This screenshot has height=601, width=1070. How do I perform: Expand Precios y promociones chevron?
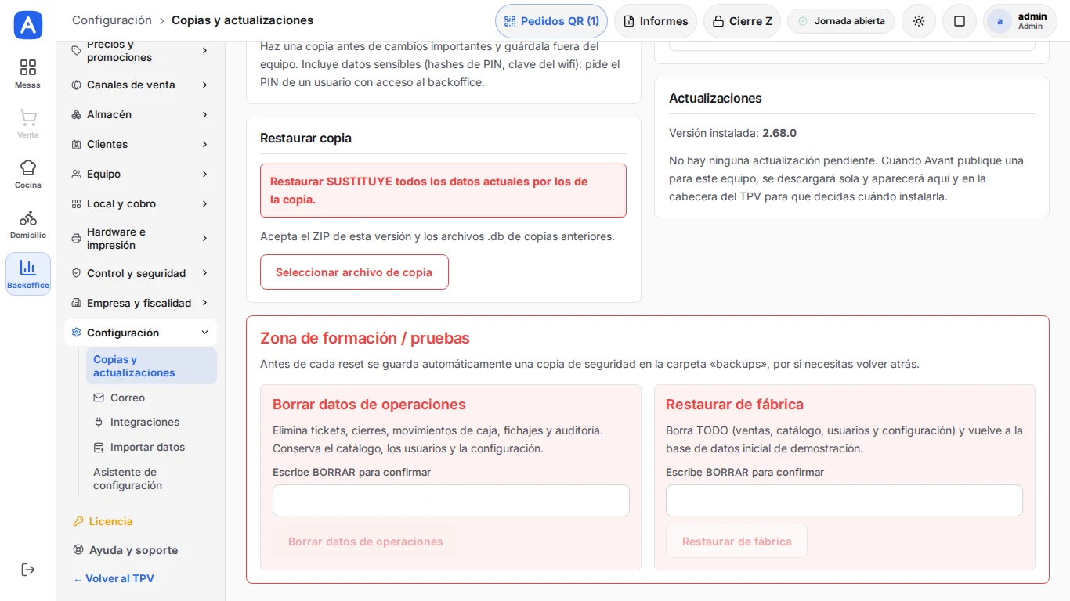[x=204, y=50]
